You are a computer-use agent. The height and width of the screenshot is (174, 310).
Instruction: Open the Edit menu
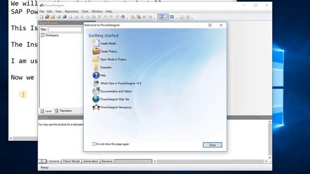click(49, 11)
